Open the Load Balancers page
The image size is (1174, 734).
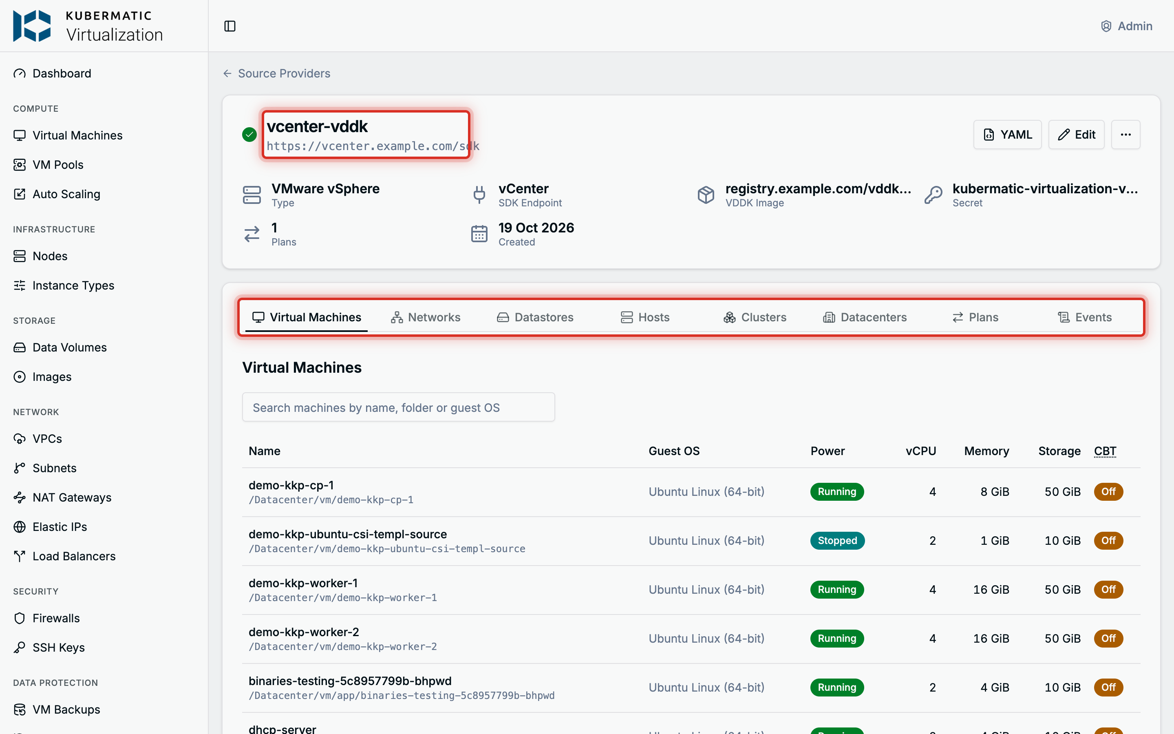[74, 556]
